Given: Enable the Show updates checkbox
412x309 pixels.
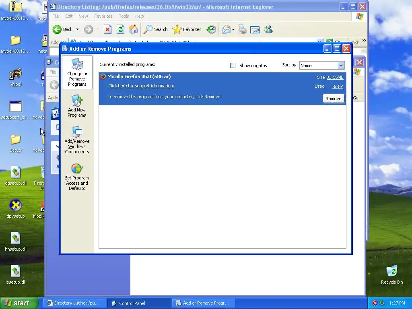Looking at the screenshot, I should click(x=233, y=66).
